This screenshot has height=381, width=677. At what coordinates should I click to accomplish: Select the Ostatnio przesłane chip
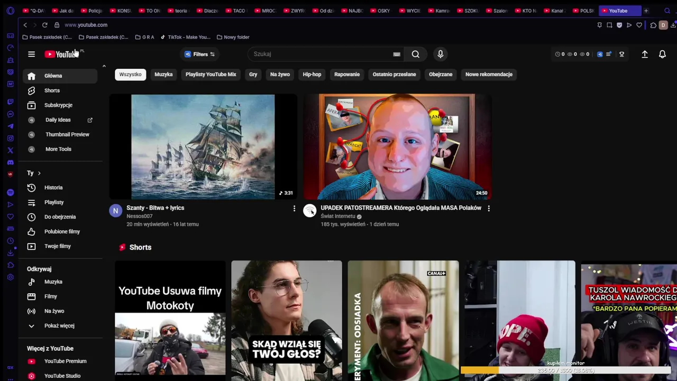pyautogui.click(x=394, y=75)
